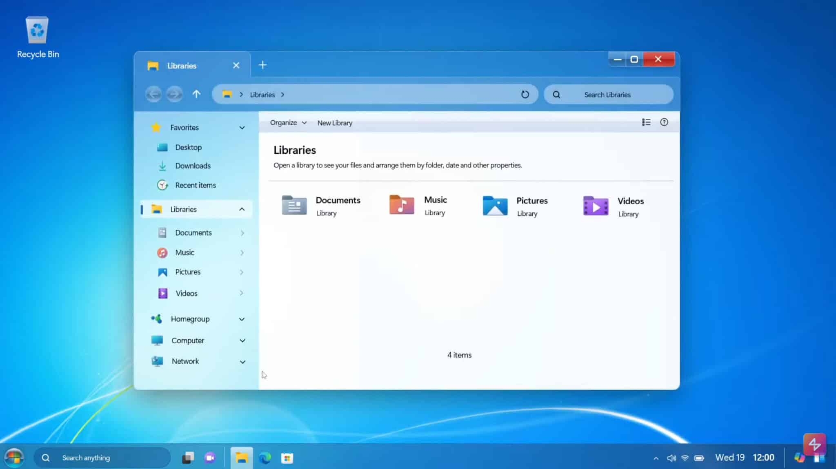Open the Music library icon
836x469 pixels.
(401, 206)
